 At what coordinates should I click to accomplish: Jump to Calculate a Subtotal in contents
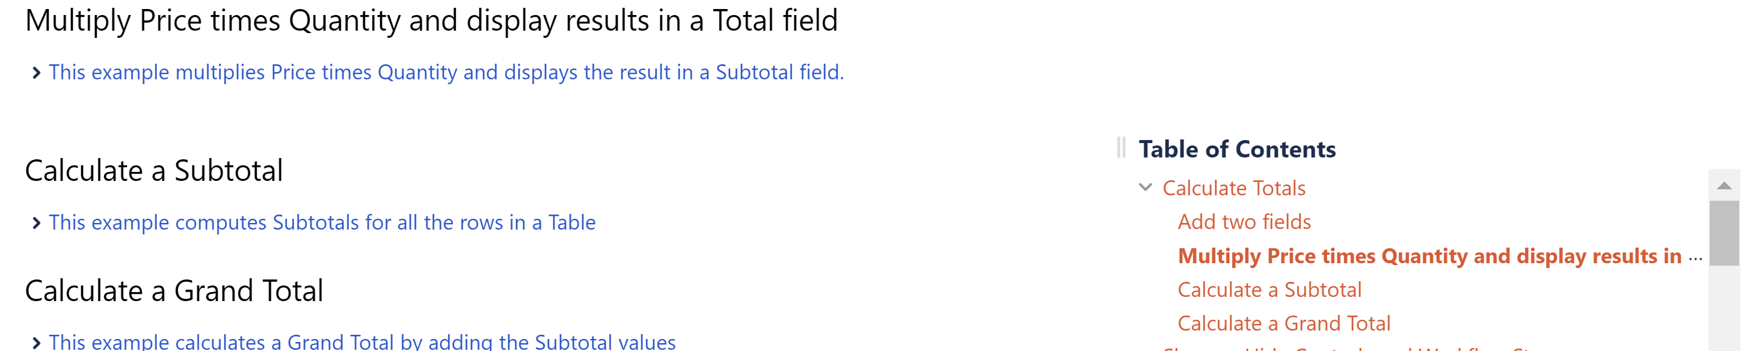point(1269,290)
